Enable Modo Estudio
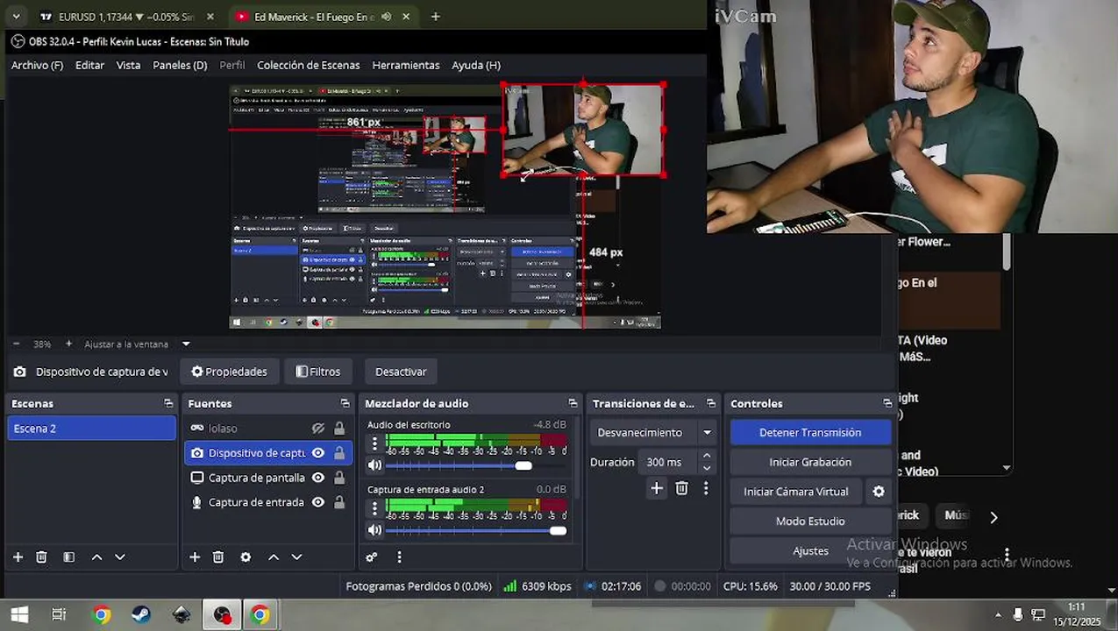Screen dimensions: 1118x631 coord(810,521)
